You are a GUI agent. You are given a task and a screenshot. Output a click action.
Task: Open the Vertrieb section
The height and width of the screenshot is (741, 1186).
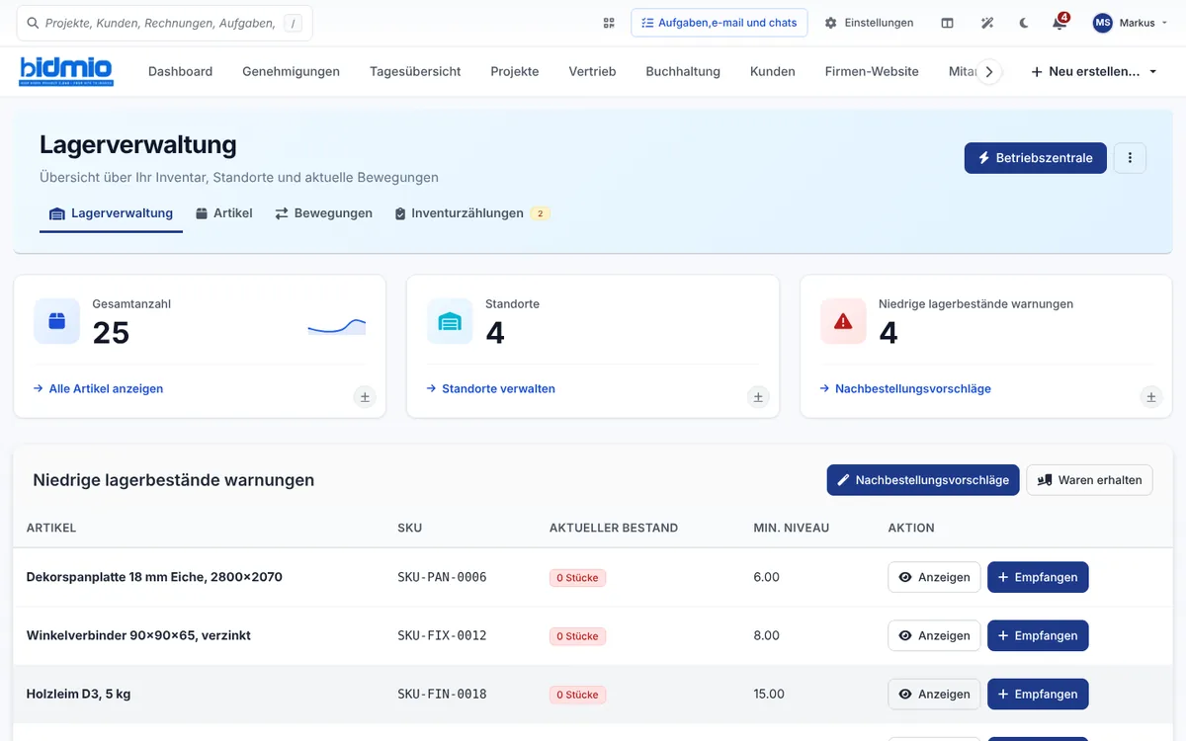click(x=592, y=71)
